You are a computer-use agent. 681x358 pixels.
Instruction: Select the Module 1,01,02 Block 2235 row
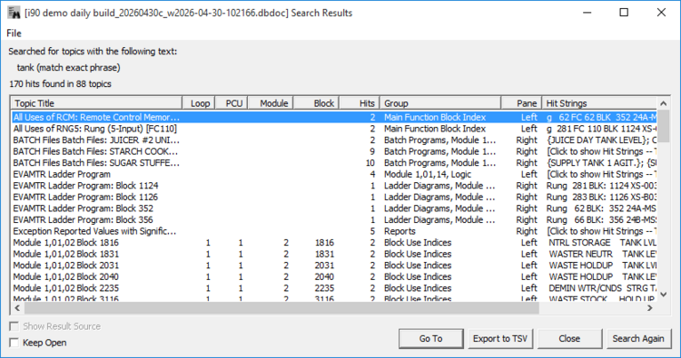pos(334,288)
